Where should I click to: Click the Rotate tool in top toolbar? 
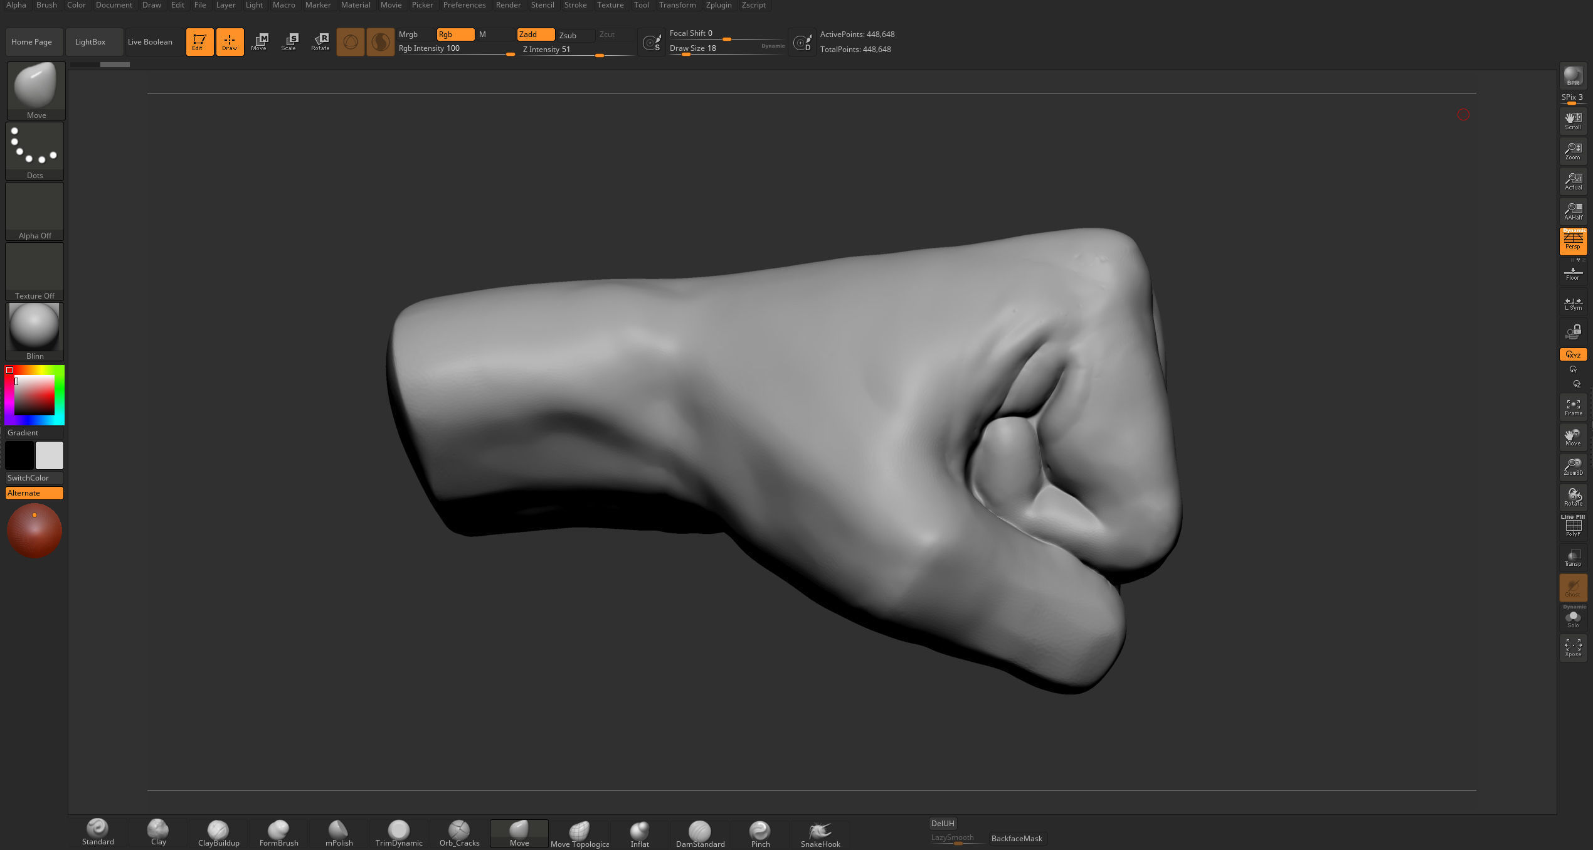[320, 41]
